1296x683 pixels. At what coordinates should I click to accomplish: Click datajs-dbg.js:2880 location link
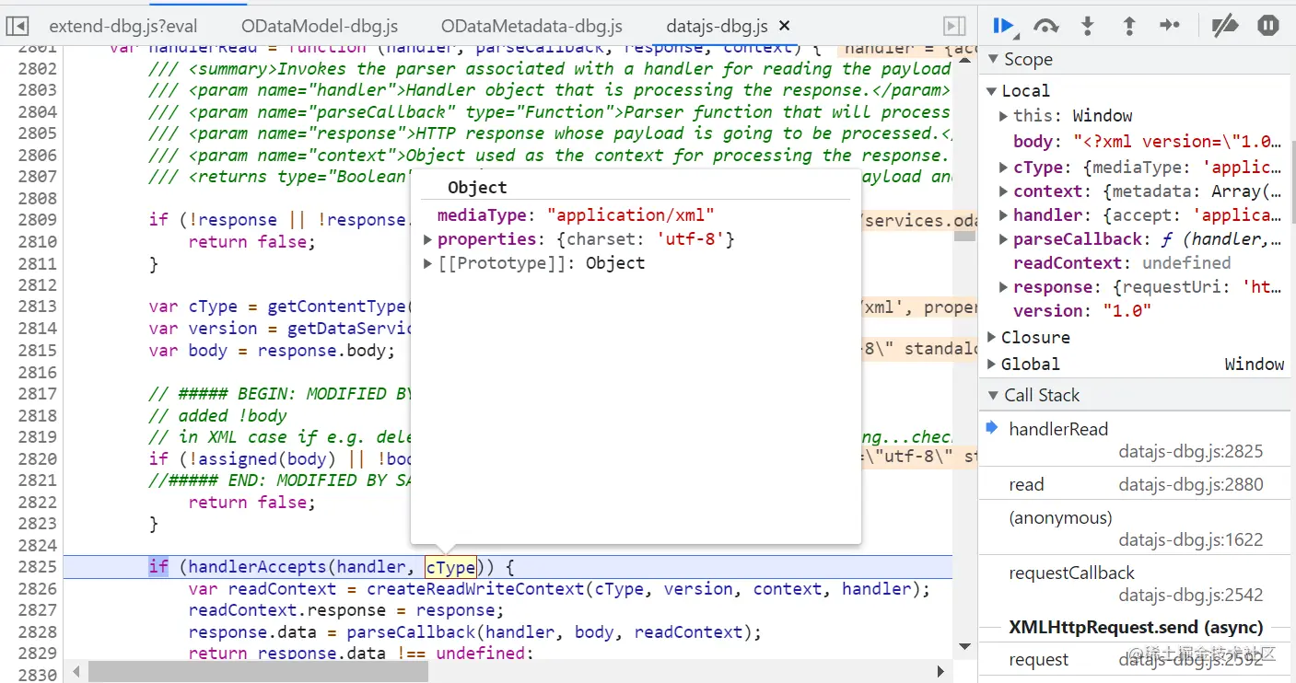[x=1191, y=484]
